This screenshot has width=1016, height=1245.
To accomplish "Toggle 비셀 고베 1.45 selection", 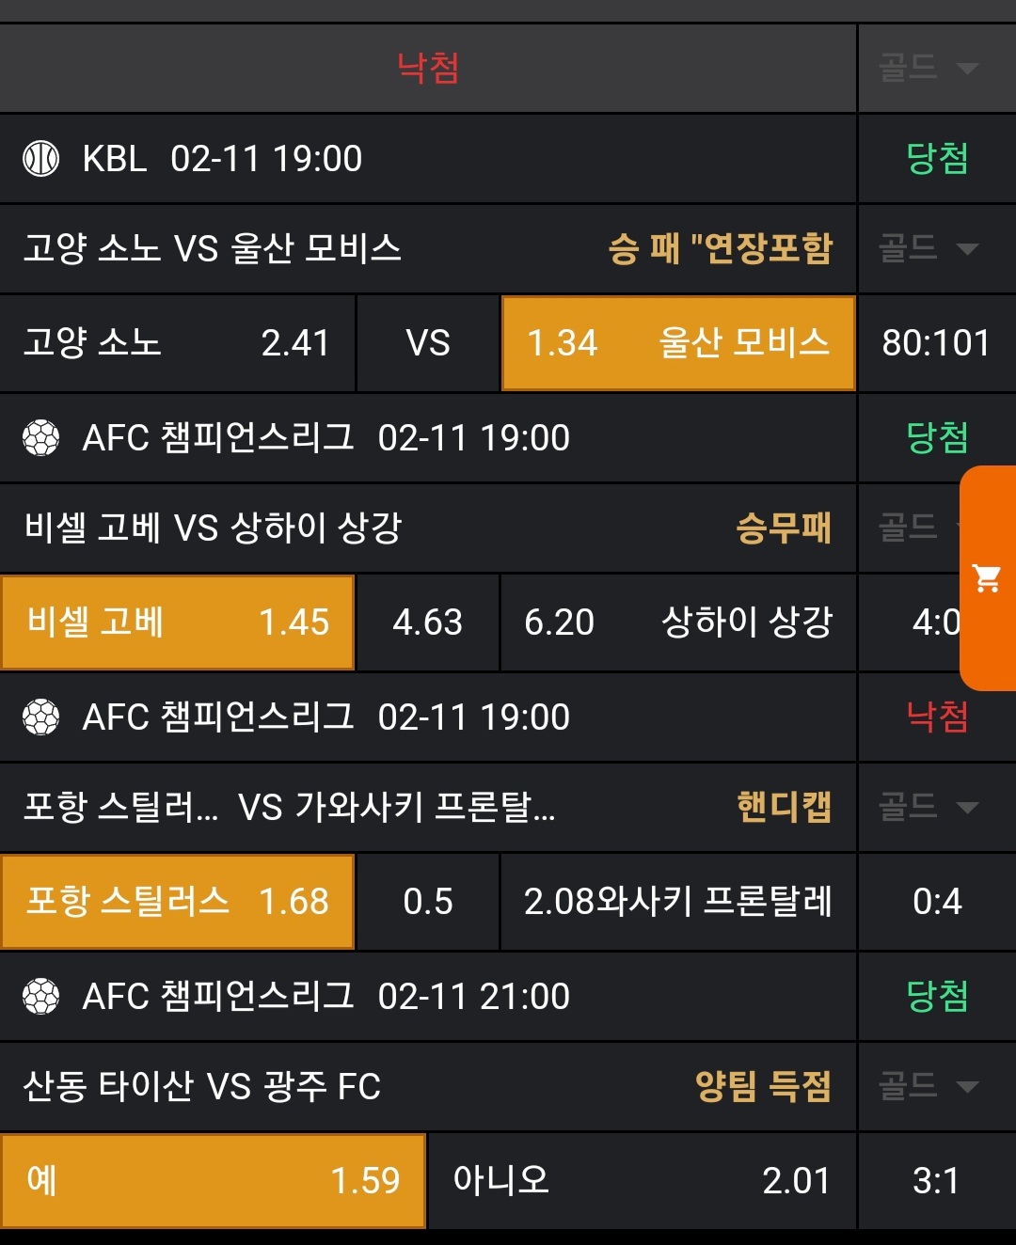I will 178,622.
